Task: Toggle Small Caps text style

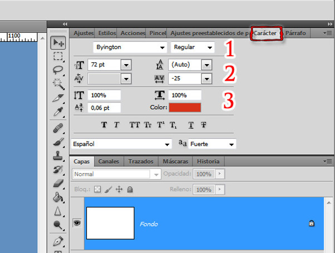Action: click(147, 125)
